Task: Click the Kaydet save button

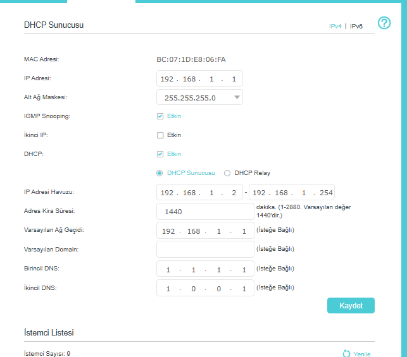Action: pyautogui.click(x=351, y=305)
